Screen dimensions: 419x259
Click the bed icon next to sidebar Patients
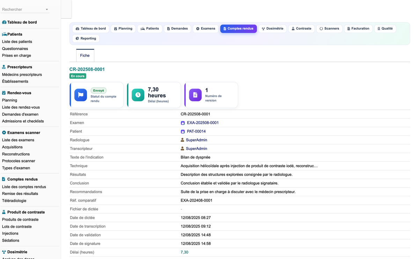(x=4, y=35)
